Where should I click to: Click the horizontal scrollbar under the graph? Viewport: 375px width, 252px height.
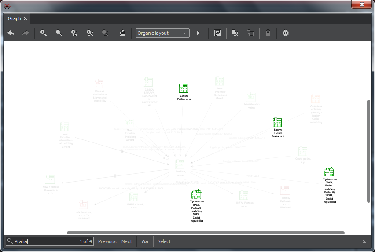coord(206,233)
